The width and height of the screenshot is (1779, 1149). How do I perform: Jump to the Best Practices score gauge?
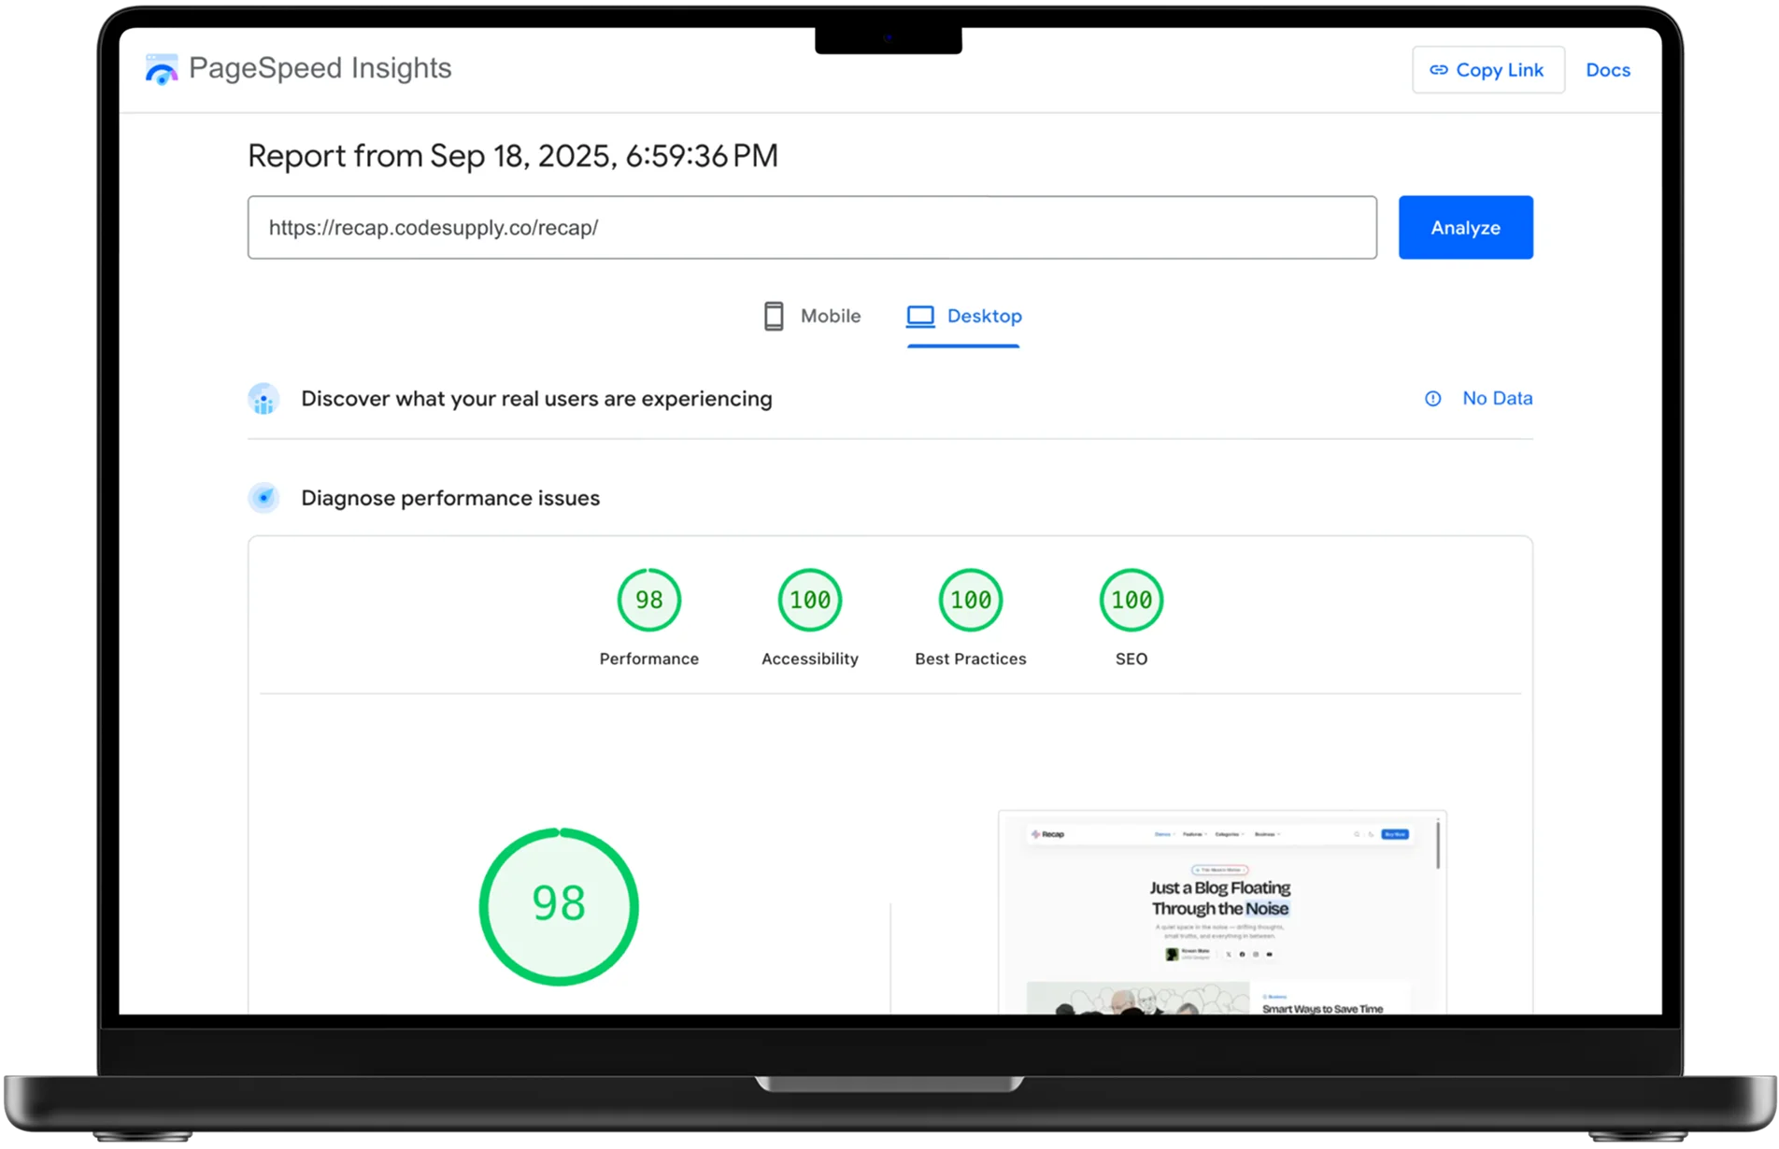coord(970,600)
